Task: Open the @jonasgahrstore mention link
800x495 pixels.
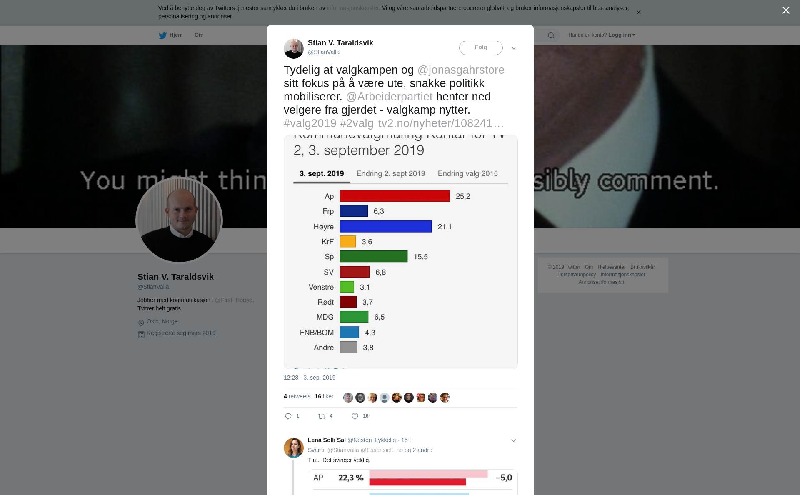Action: (x=461, y=70)
